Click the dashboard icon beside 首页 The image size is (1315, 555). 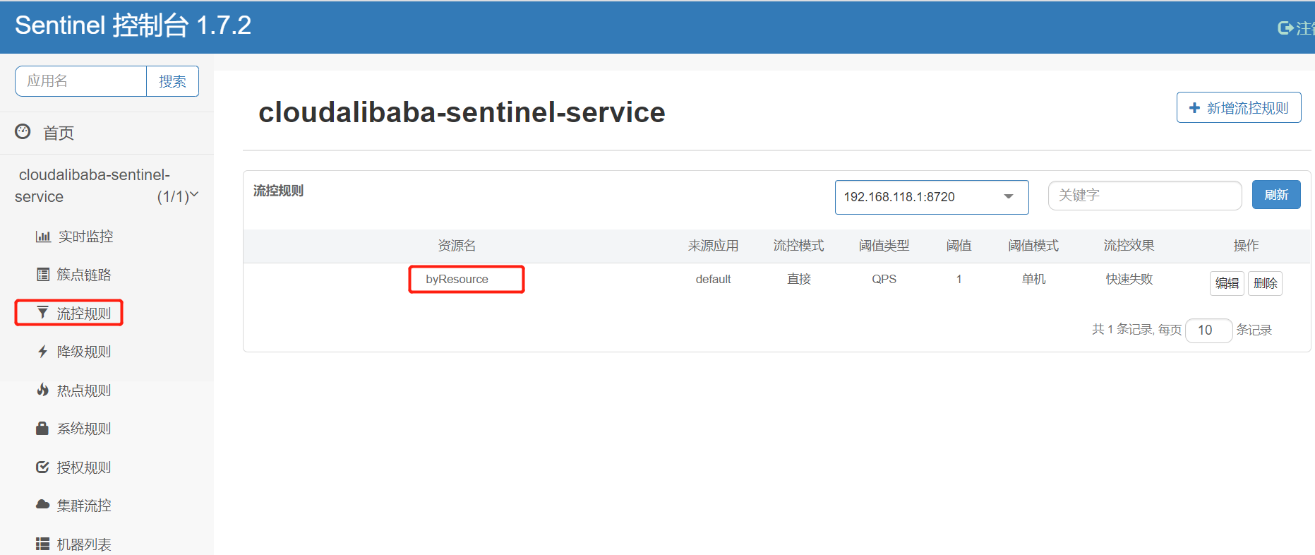point(23,132)
